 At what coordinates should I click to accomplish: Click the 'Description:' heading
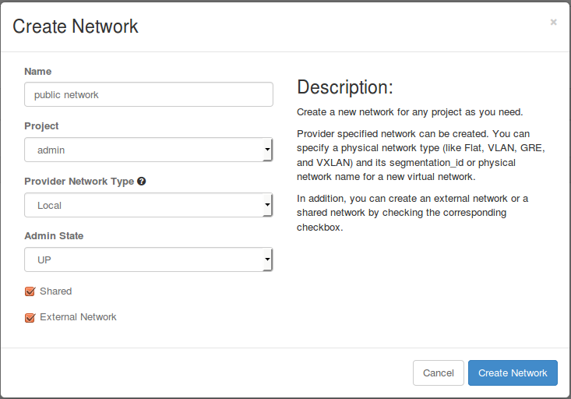tap(345, 87)
